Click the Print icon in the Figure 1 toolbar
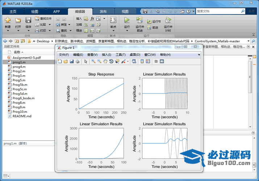 (78, 62)
